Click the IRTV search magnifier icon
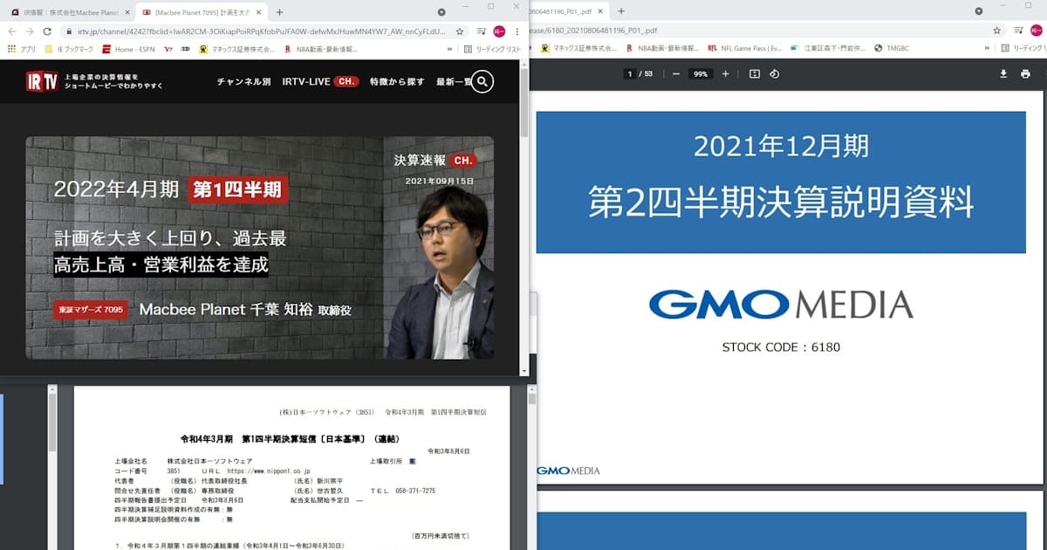Viewport: 1047px width, 550px height. click(x=482, y=82)
